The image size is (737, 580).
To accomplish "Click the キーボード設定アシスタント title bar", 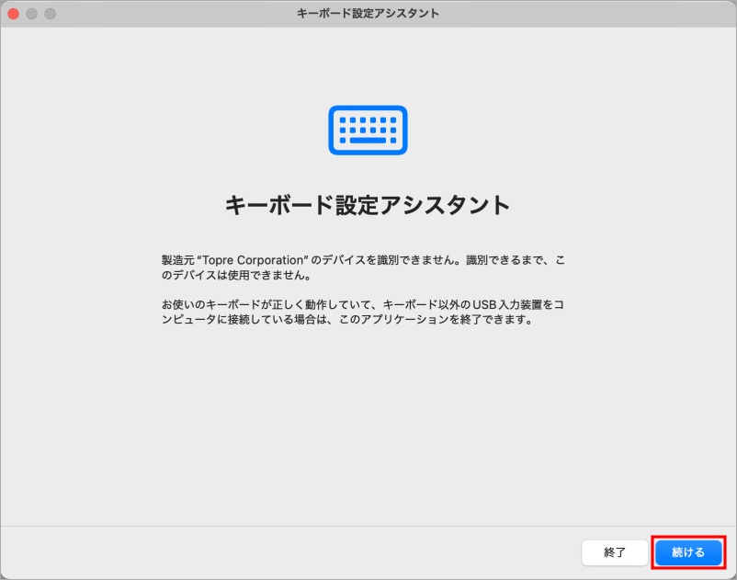I will 368,13.
